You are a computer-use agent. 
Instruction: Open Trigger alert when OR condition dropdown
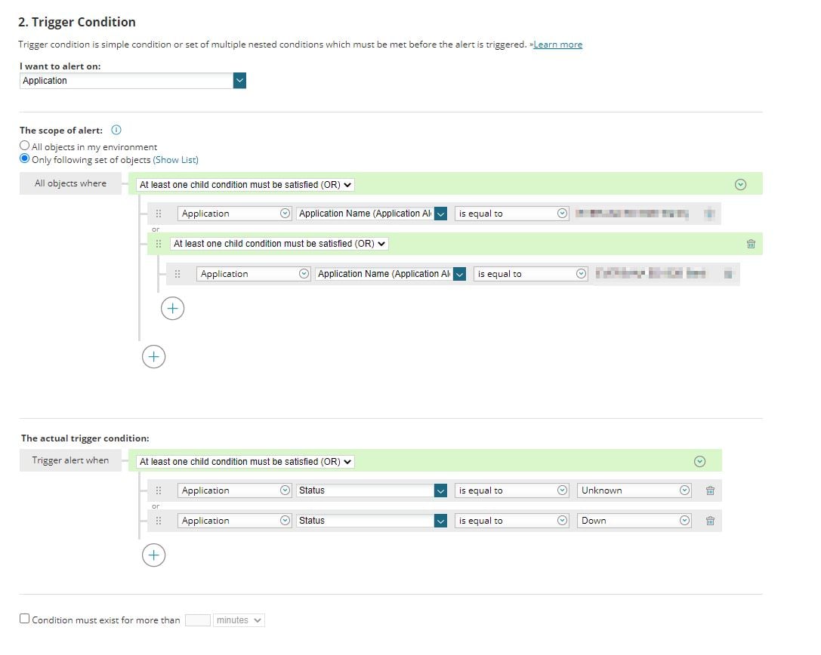245,461
